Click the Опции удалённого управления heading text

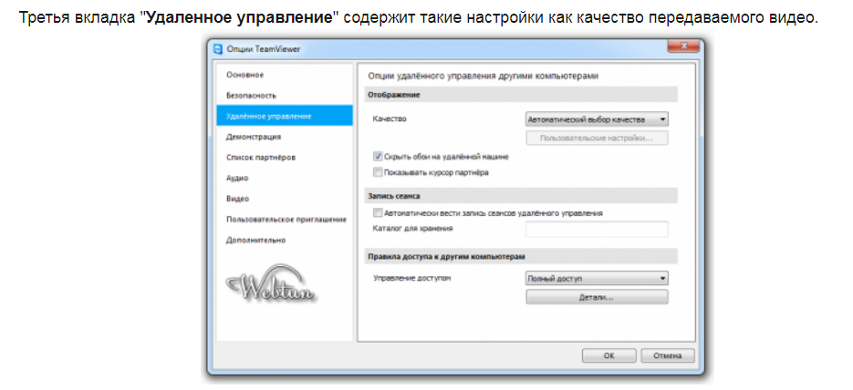[484, 76]
